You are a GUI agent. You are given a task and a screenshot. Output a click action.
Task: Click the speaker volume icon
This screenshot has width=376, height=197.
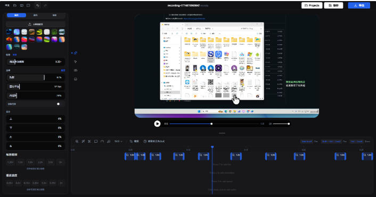tap(270, 124)
